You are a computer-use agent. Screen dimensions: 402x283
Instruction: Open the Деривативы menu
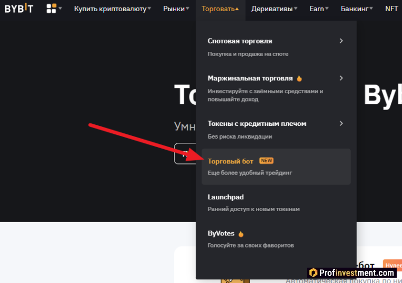(275, 8)
